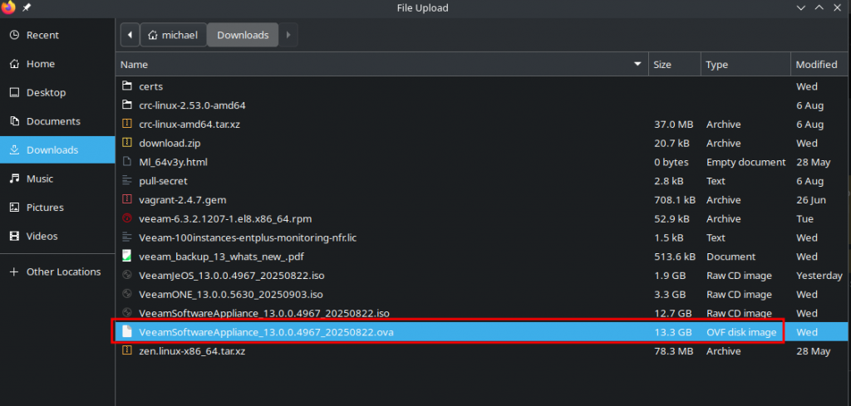851x406 pixels.
Task: Click the 13.3 GB size value
Action: [673, 332]
